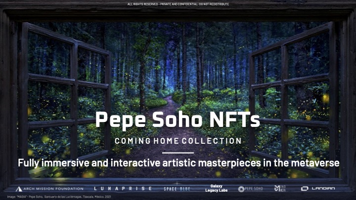The image size is (356, 200).
Task: Click the 'Fully immersive and interactive' tagline
Action: click(x=178, y=163)
